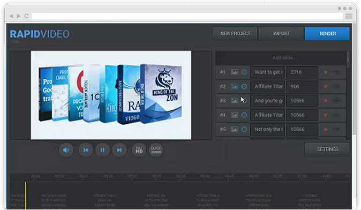Click the browser back arrow
Image resolution: width=361 pixels, height=210 pixels.
(x=11, y=16)
